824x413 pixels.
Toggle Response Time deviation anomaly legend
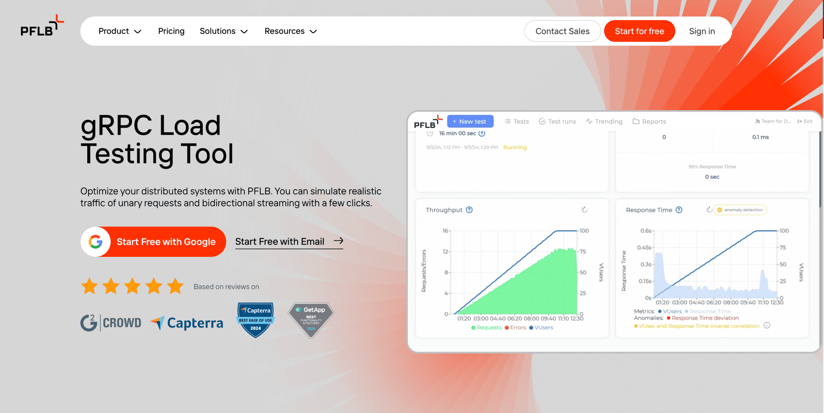coord(703,318)
